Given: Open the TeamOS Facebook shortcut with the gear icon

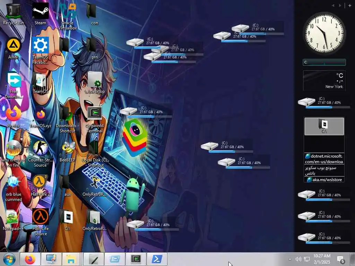Looking at the screenshot, I should click(40, 51).
